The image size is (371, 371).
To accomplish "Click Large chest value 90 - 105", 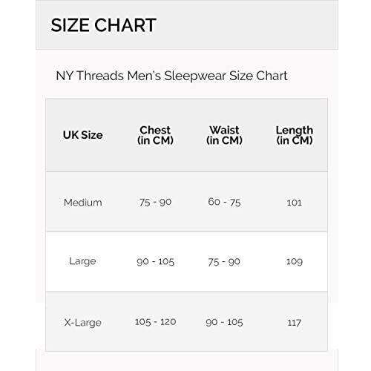I will click(x=155, y=261).
